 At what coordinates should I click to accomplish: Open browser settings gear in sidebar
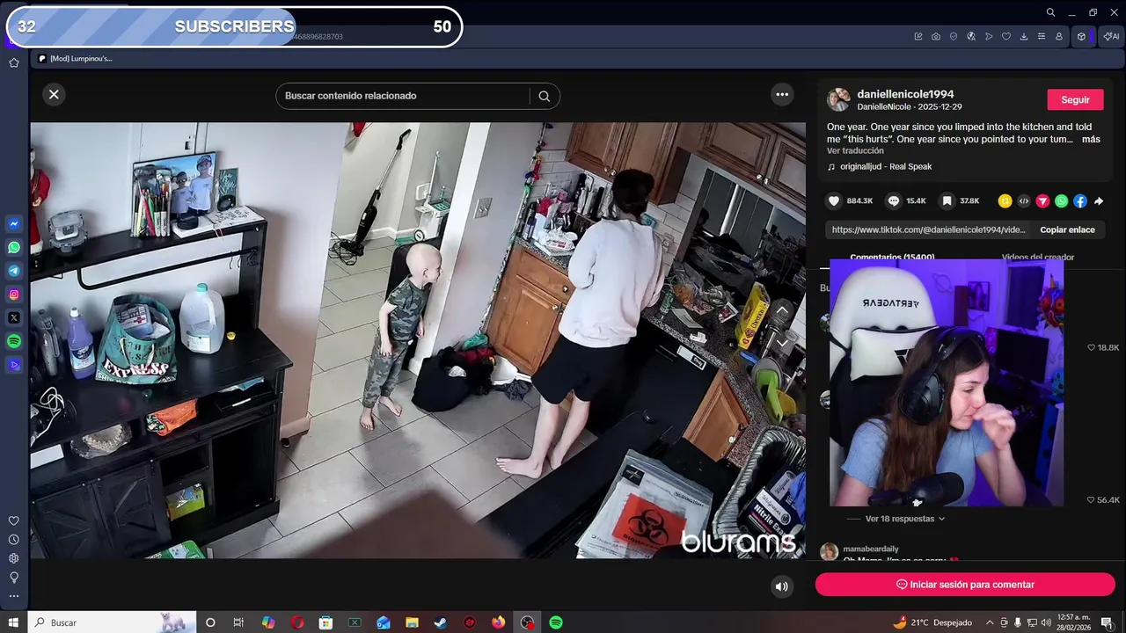[x=14, y=558]
